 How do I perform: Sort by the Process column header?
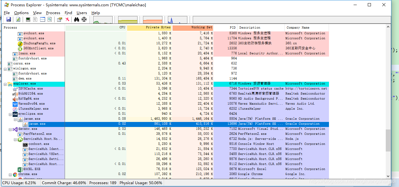pyautogui.click(x=33, y=28)
